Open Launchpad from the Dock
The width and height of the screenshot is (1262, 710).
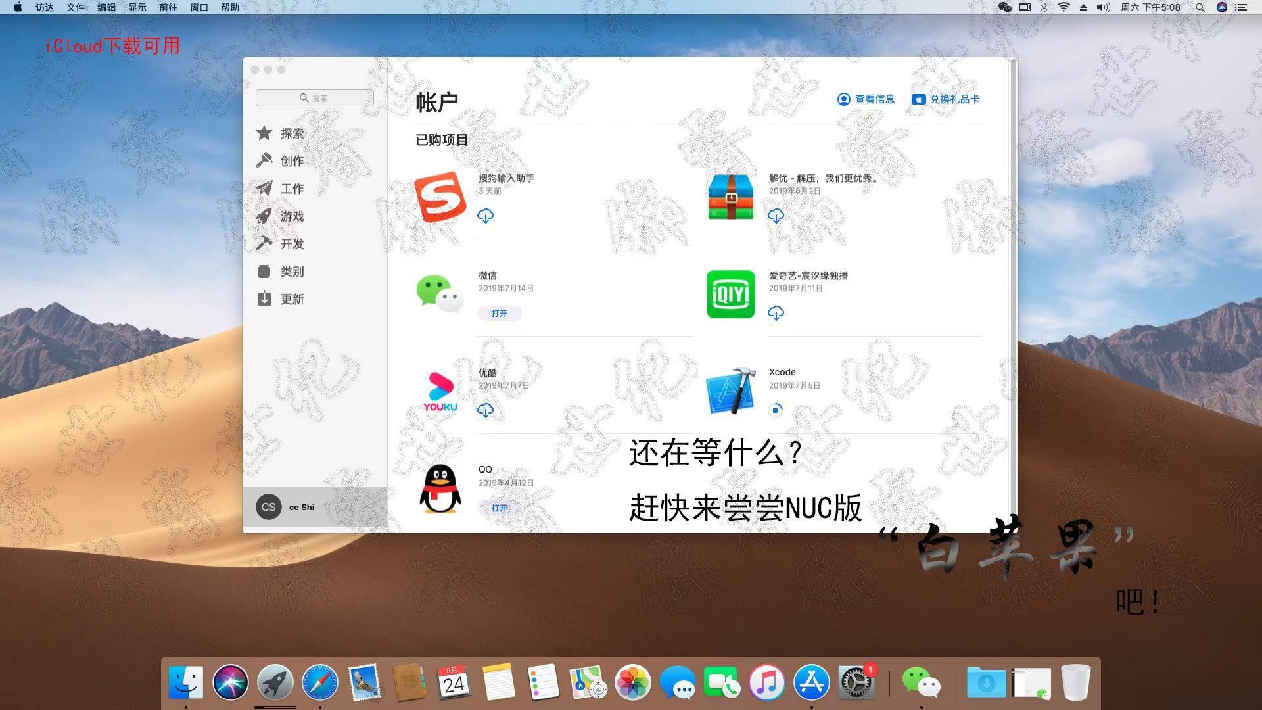point(275,682)
